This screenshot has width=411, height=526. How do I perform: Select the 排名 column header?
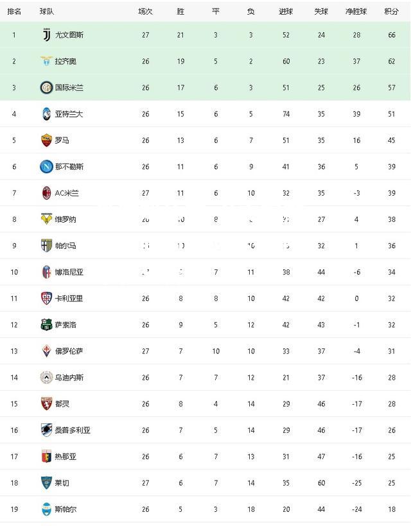point(14,12)
